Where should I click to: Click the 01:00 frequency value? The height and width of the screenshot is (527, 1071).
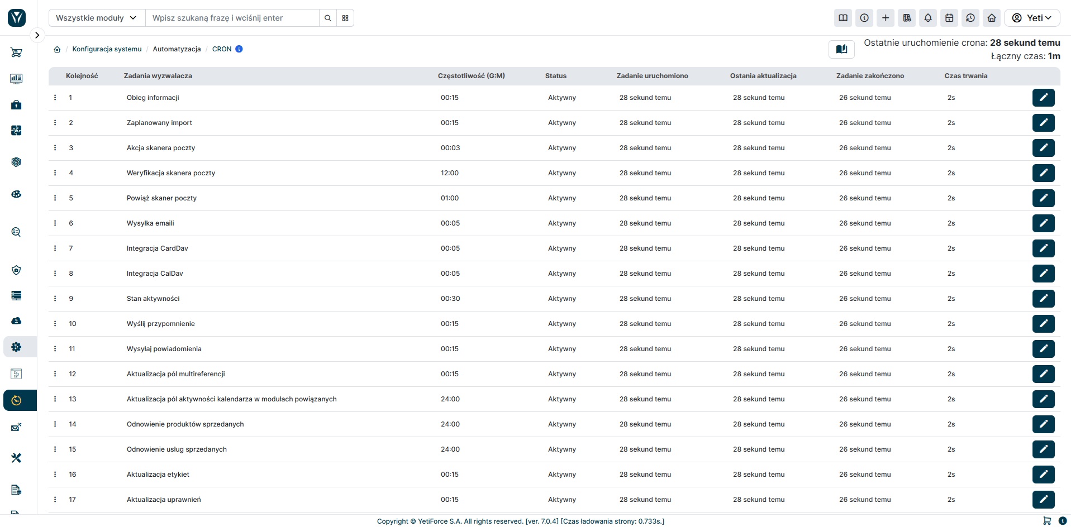click(x=450, y=198)
